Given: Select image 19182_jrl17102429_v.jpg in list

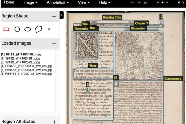Looking at the screenshot, I should [20, 58].
